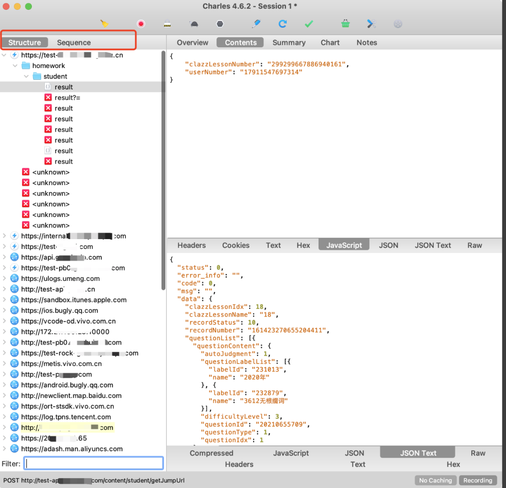Click the green checkmark Validate icon
Viewport: 506px width, 488px height.
[x=309, y=23]
